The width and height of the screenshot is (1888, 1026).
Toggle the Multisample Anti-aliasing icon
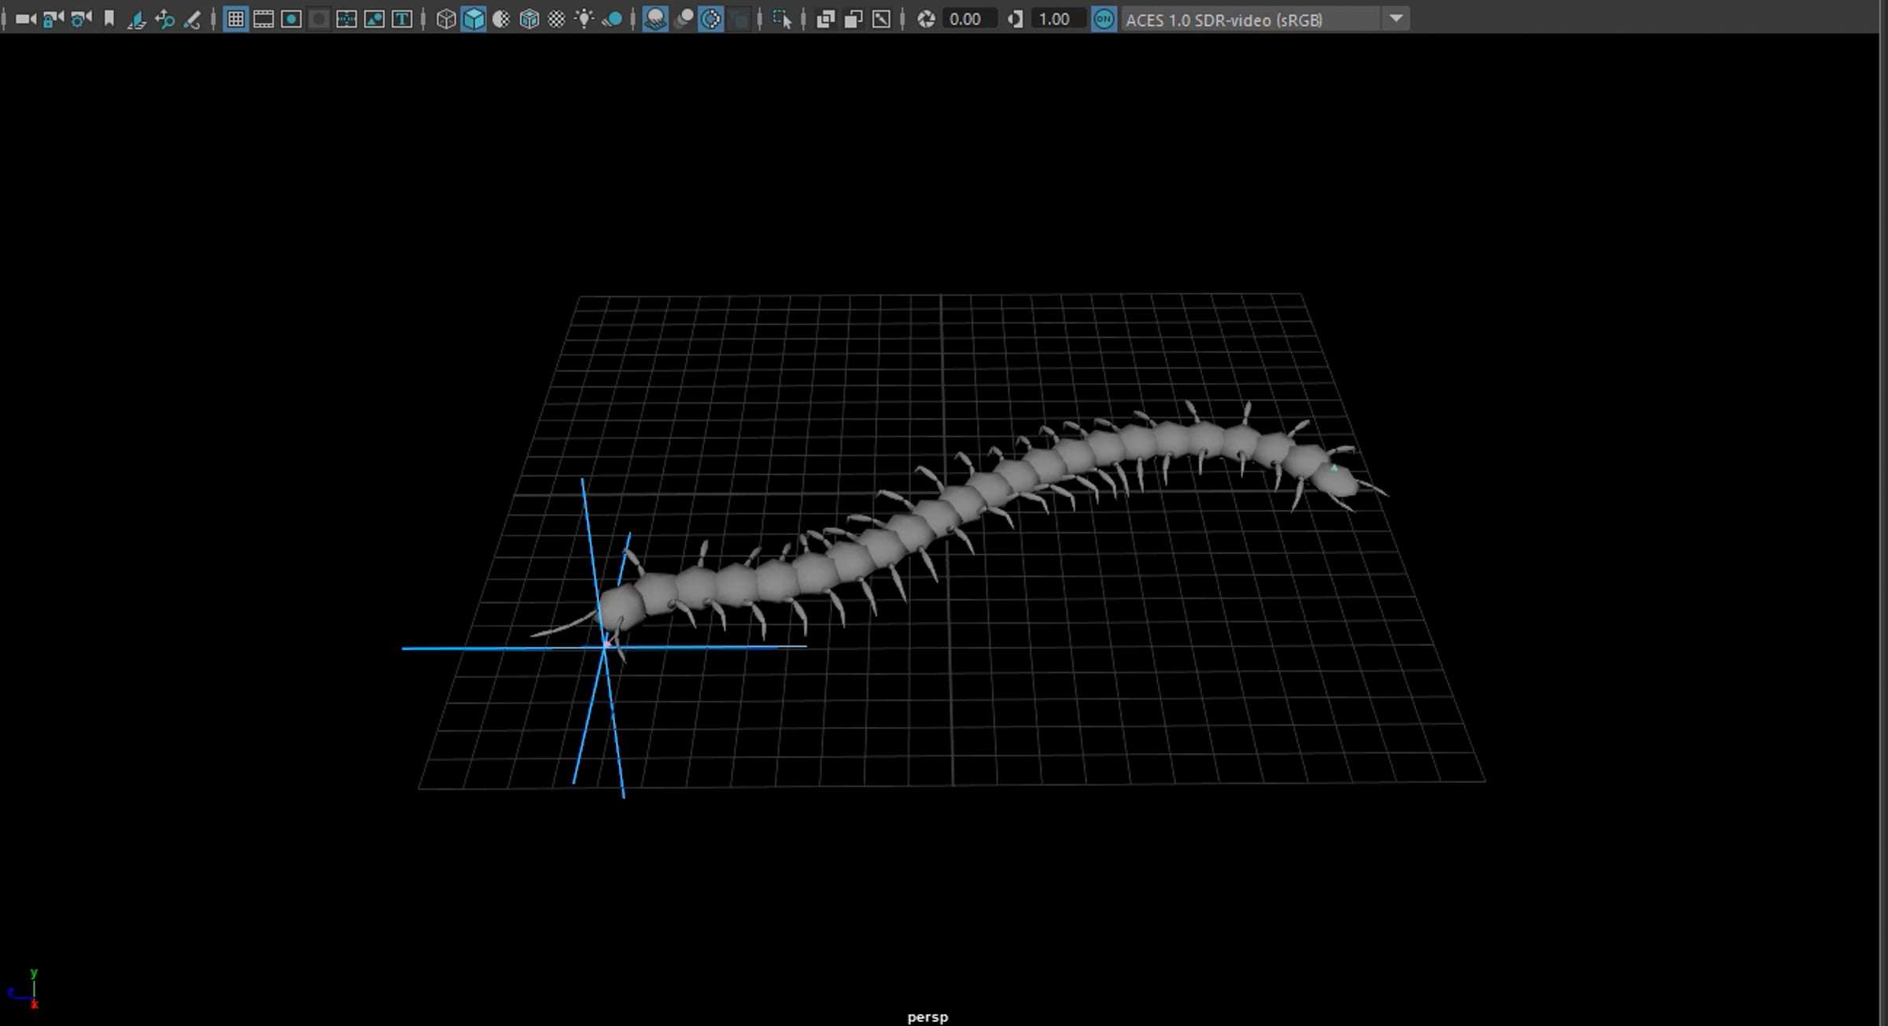[710, 19]
